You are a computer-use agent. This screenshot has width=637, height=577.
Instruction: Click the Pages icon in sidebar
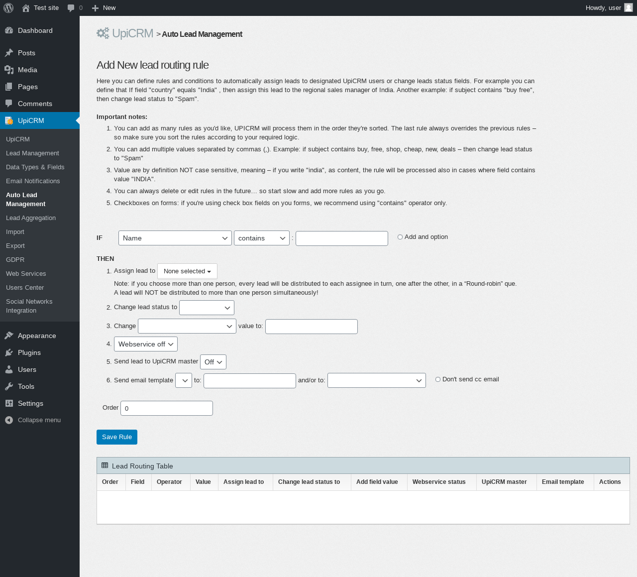9,87
